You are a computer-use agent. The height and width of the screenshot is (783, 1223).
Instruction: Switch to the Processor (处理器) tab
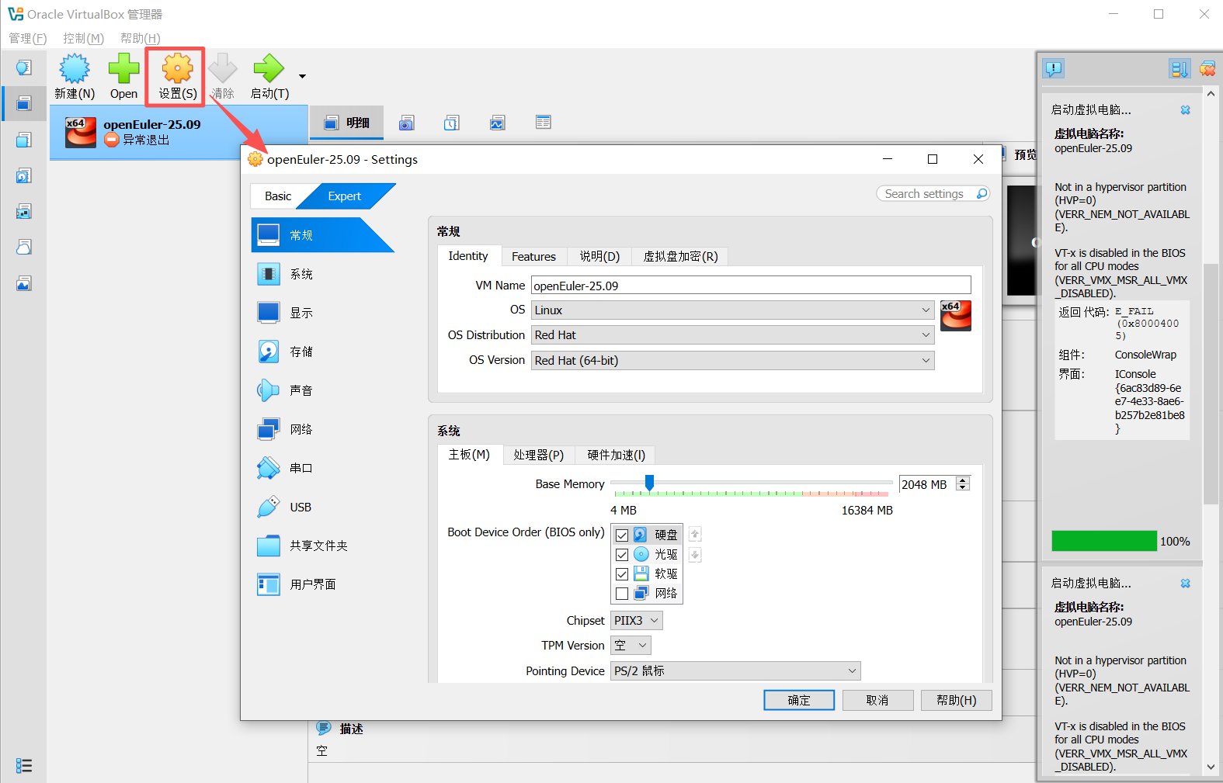538,455
